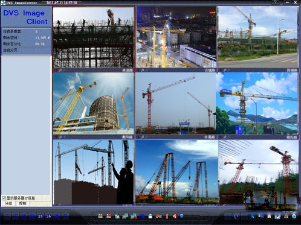301x225 pixels.
Task: Click the blue globe icon in bottom toolbar
Action: click(181, 216)
